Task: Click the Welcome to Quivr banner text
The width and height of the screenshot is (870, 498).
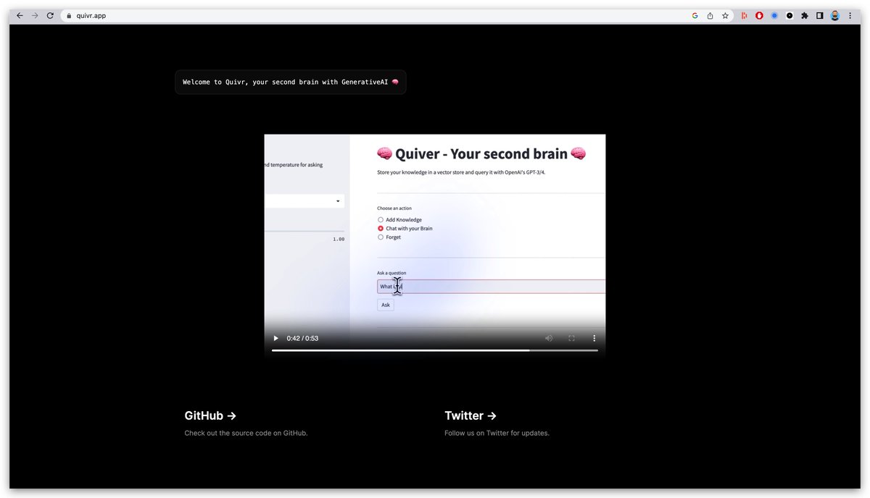Action: click(x=291, y=83)
